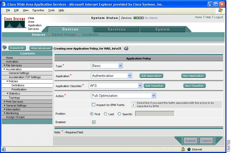Open the File menu
Viewport: 231px width, 153px height.
click(8, 10)
